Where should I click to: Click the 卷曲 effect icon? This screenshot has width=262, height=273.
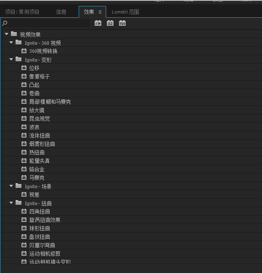pyautogui.click(x=24, y=93)
